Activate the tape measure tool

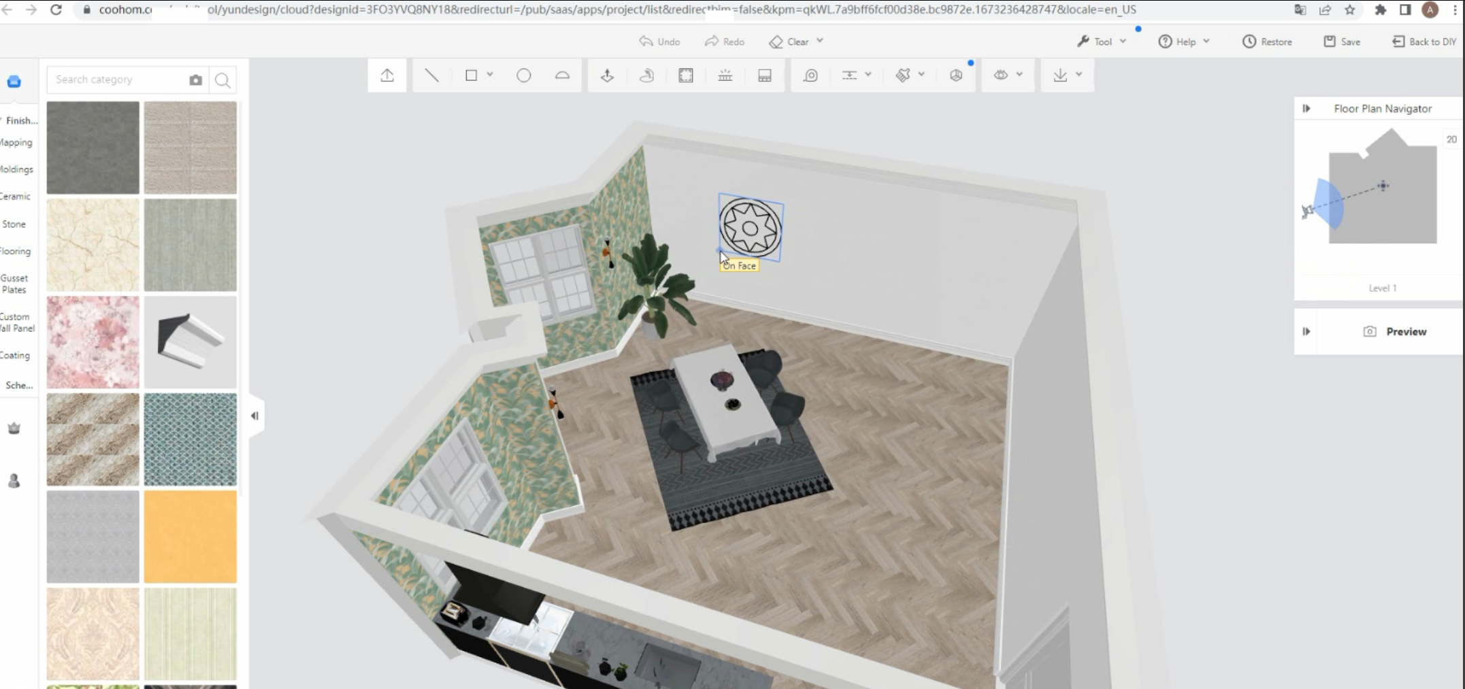tap(810, 75)
